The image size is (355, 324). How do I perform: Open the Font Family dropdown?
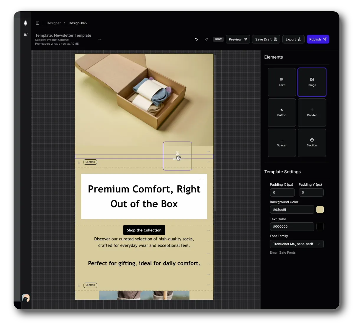(x=297, y=244)
